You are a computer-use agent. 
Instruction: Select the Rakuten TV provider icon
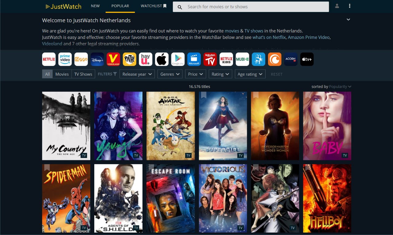point(210,59)
